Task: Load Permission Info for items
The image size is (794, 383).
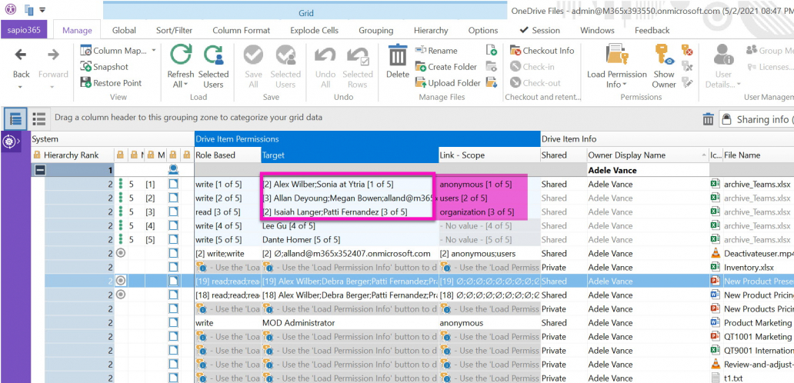Action: pos(616,66)
